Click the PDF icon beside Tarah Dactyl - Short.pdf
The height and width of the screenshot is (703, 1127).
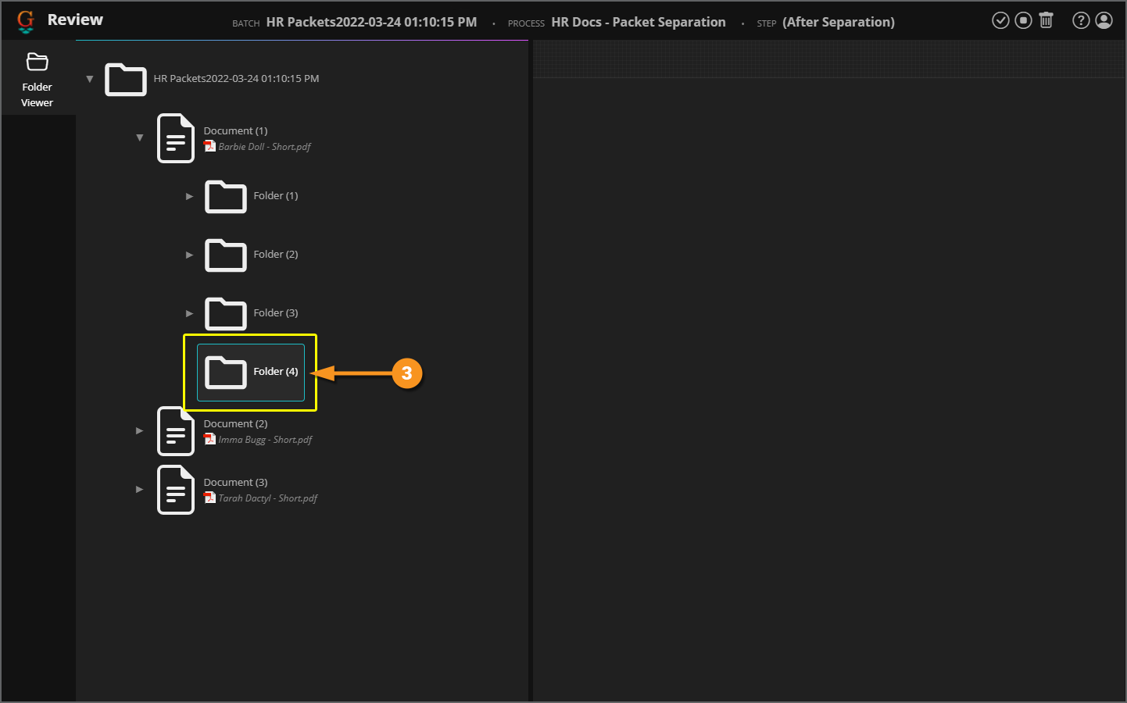pos(209,498)
